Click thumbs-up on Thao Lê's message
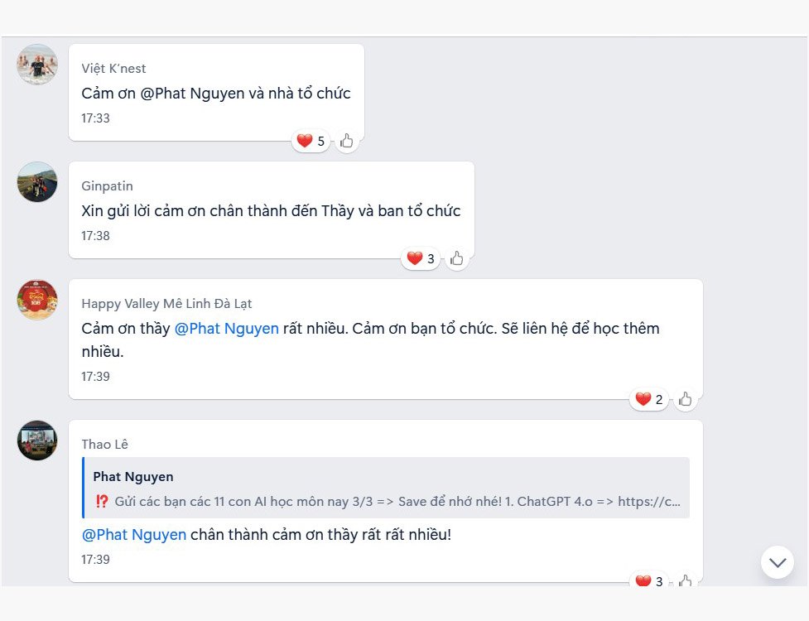 point(685,580)
